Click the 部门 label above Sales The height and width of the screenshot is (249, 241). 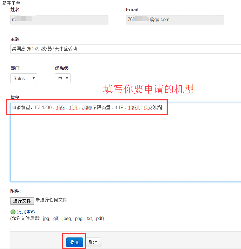click(x=15, y=69)
